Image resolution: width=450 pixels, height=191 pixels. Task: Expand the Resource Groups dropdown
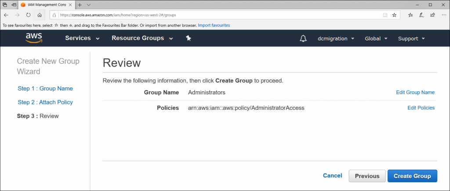(x=142, y=38)
